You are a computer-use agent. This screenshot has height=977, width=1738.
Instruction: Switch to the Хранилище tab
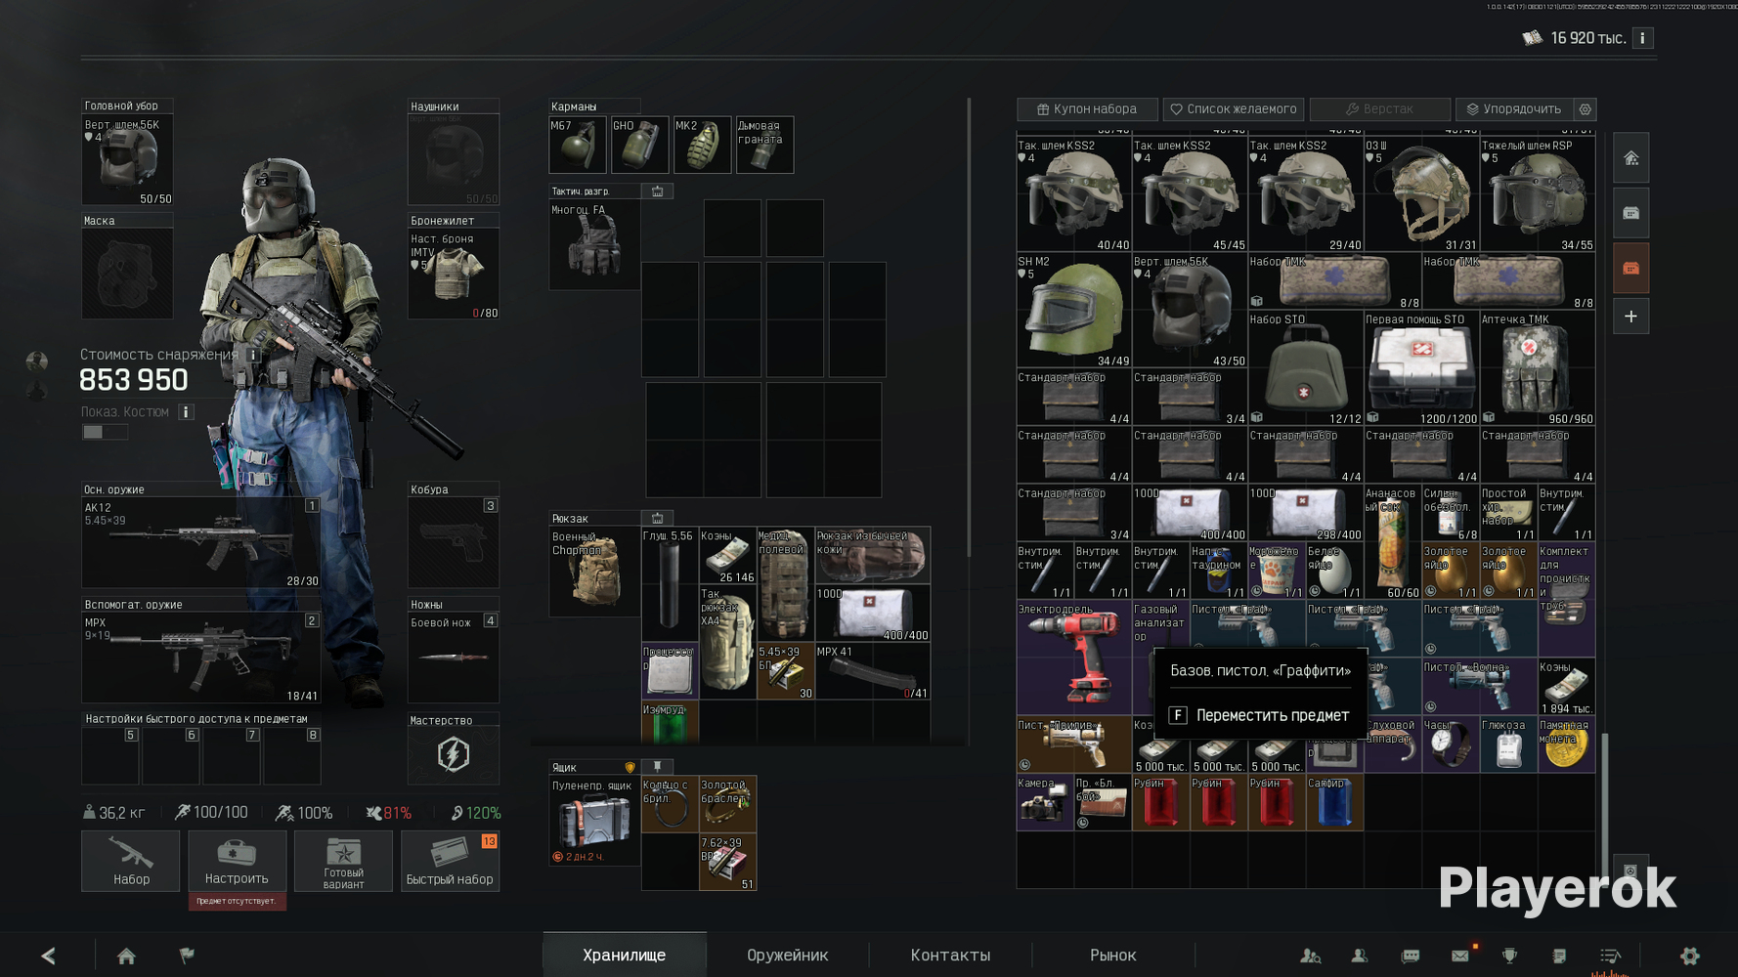pos(625,955)
